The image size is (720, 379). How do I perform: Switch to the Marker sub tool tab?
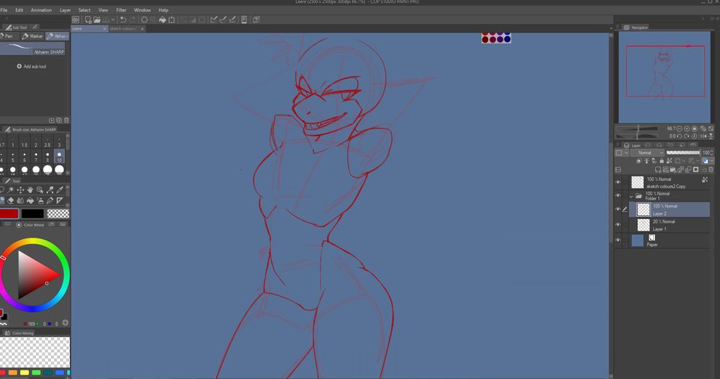pyautogui.click(x=33, y=36)
